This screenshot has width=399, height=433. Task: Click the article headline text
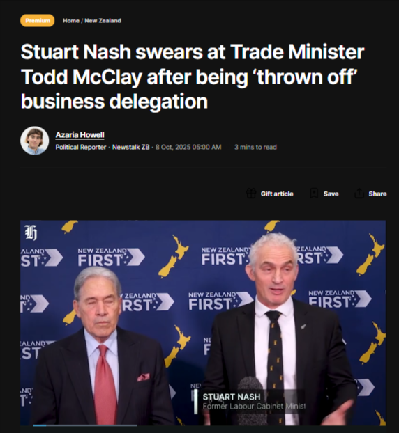(x=193, y=76)
